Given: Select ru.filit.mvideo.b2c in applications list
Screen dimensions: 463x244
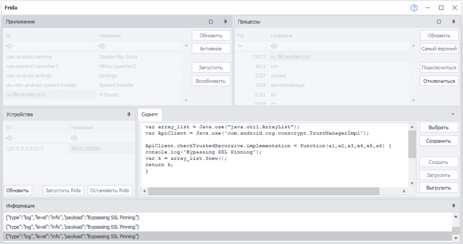Looking at the screenshot, I should [93, 95].
